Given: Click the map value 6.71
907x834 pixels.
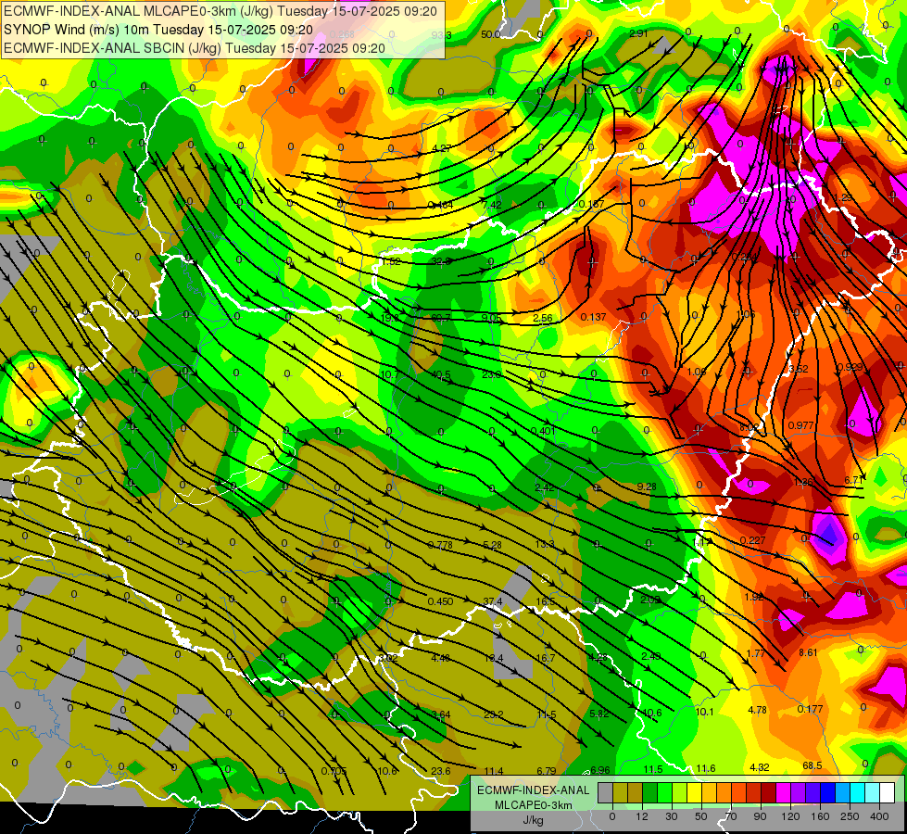Looking at the screenshot, I should (x=854, y=480).
